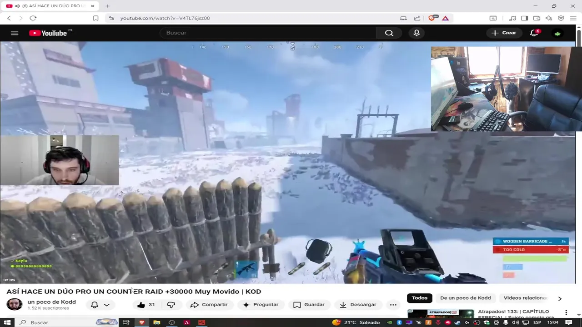Open options for Atrapados 133 video
The image size is (582, 327).
[x=566, y=312]
